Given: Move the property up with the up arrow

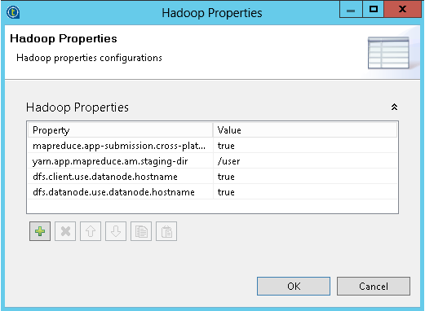Looking at the screenshot, I should click(91, 231).
